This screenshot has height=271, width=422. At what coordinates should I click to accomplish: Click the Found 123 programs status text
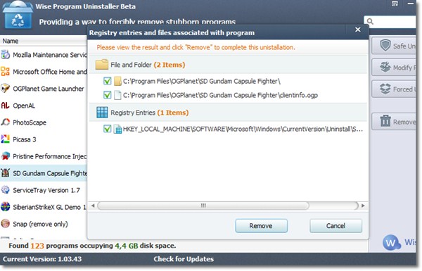click(92, 246)
